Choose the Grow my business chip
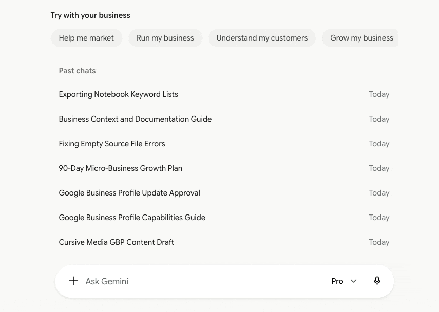This screenshot has height=312, width=439. click(361, 38)
